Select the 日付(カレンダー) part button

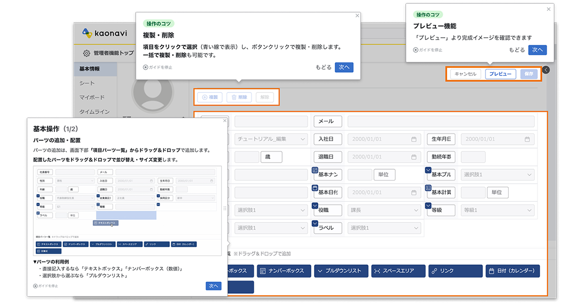(x=513, y=271)
